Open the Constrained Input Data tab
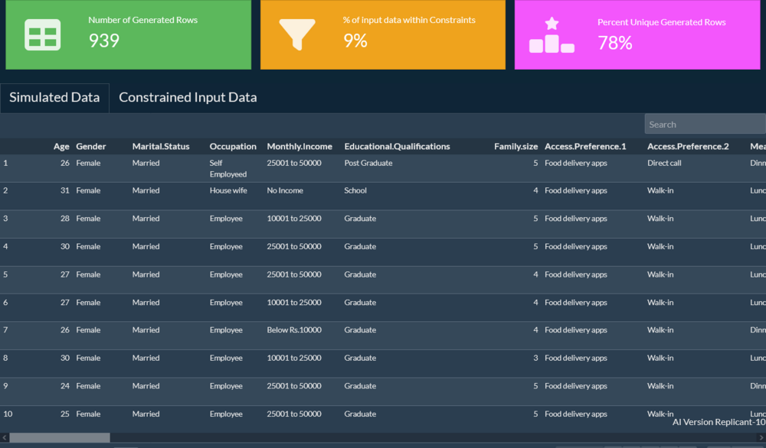766x448 pixels. (x=188, y=98)
